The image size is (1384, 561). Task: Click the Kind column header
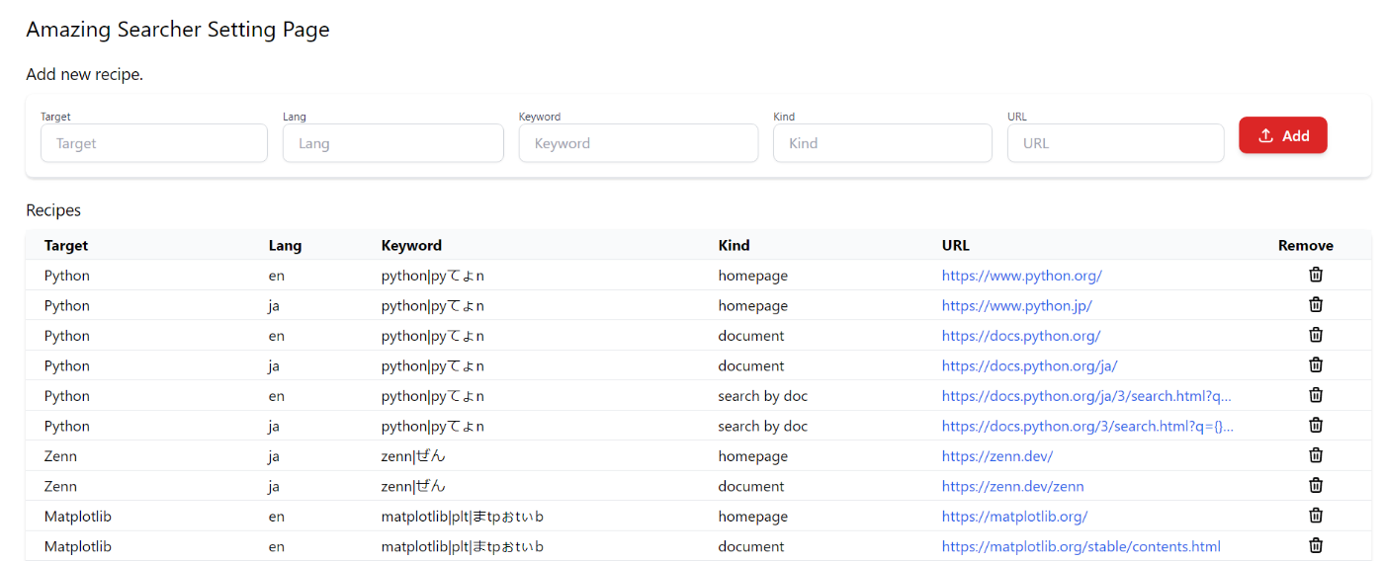pyautogui.click(x=734, y=246)
